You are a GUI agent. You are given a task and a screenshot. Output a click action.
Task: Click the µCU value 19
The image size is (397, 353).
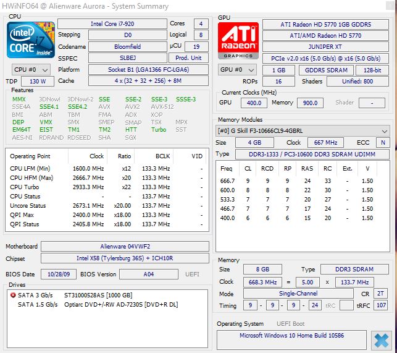[x=197, y=46]
